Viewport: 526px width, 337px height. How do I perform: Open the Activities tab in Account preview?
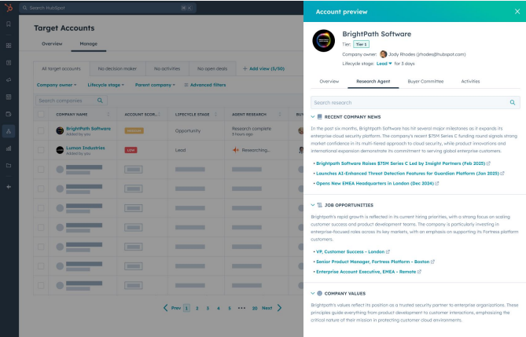470,81
